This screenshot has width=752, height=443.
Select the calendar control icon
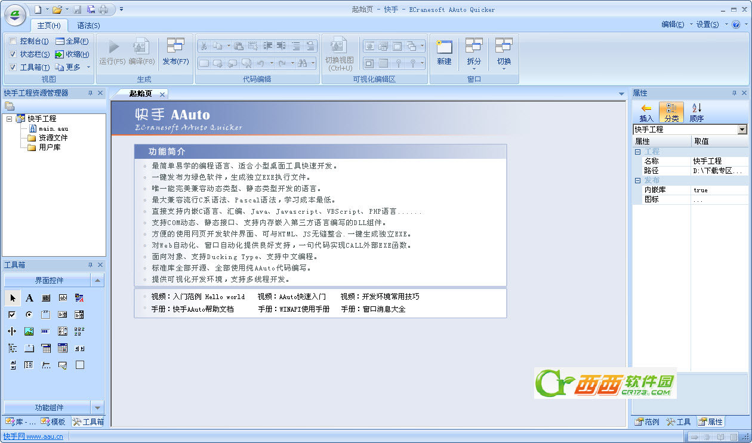[x=63, y=348]
